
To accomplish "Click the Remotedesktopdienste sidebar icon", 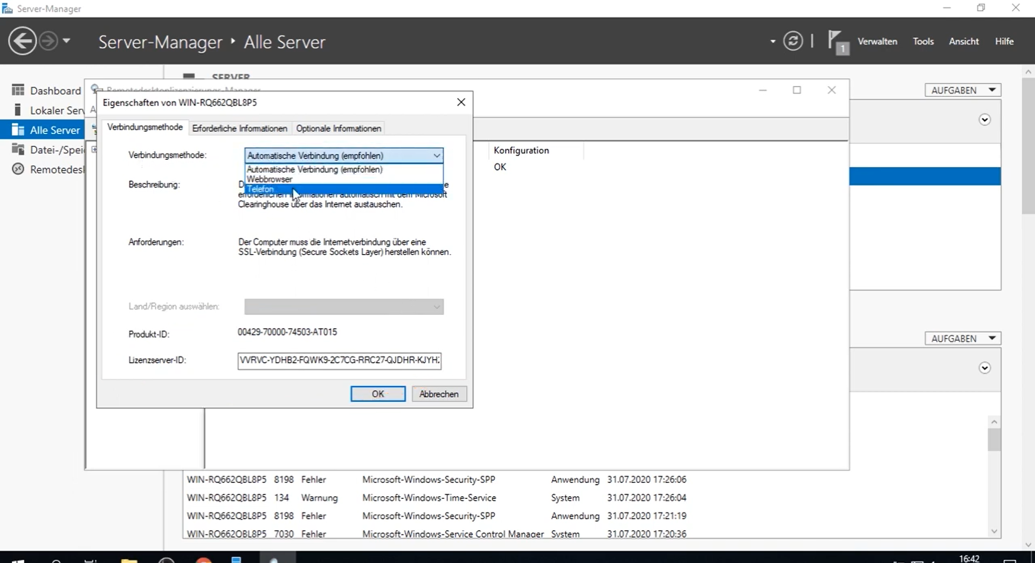I will coord(18,170).
